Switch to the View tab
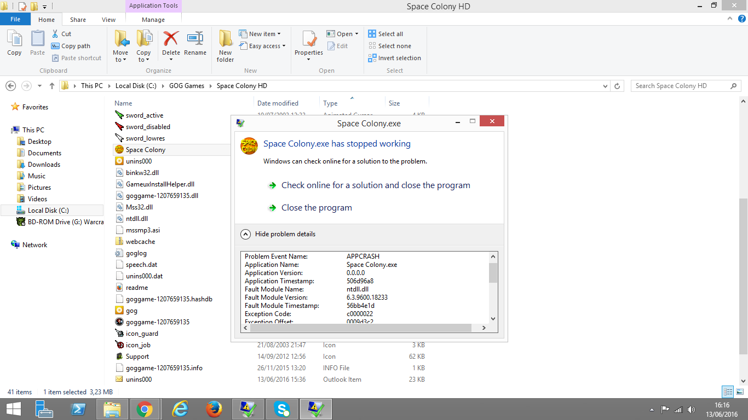748x420 pixels. tap(108, 20)
